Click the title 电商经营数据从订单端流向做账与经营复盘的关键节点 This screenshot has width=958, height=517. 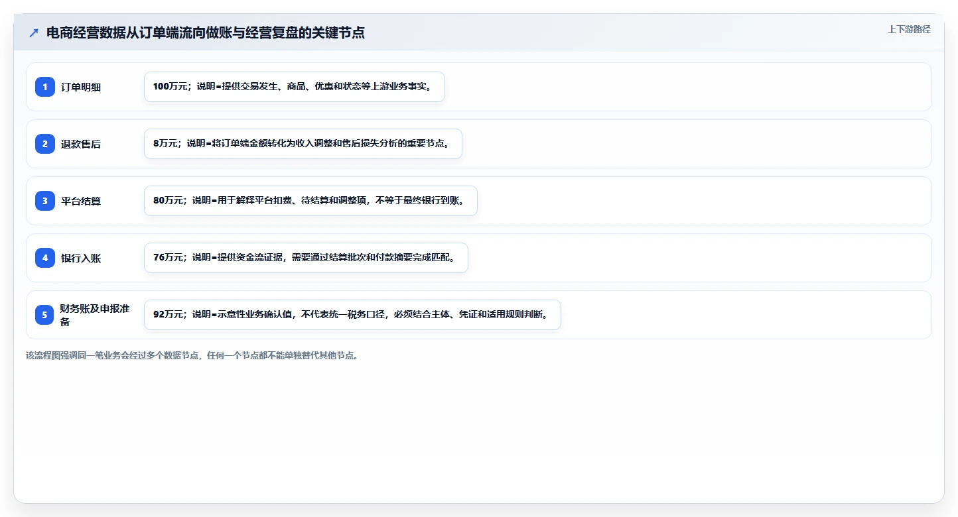pos(206,32)
